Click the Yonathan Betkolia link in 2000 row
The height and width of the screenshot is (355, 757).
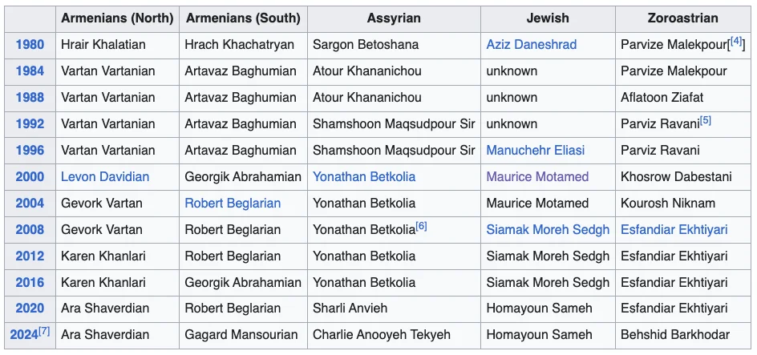point(364,177)
